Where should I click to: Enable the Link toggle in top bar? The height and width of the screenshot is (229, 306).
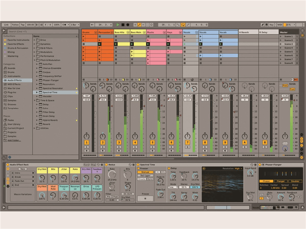pos(5,25)
